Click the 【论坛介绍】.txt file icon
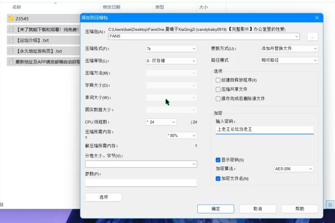 tap(11, 40)
